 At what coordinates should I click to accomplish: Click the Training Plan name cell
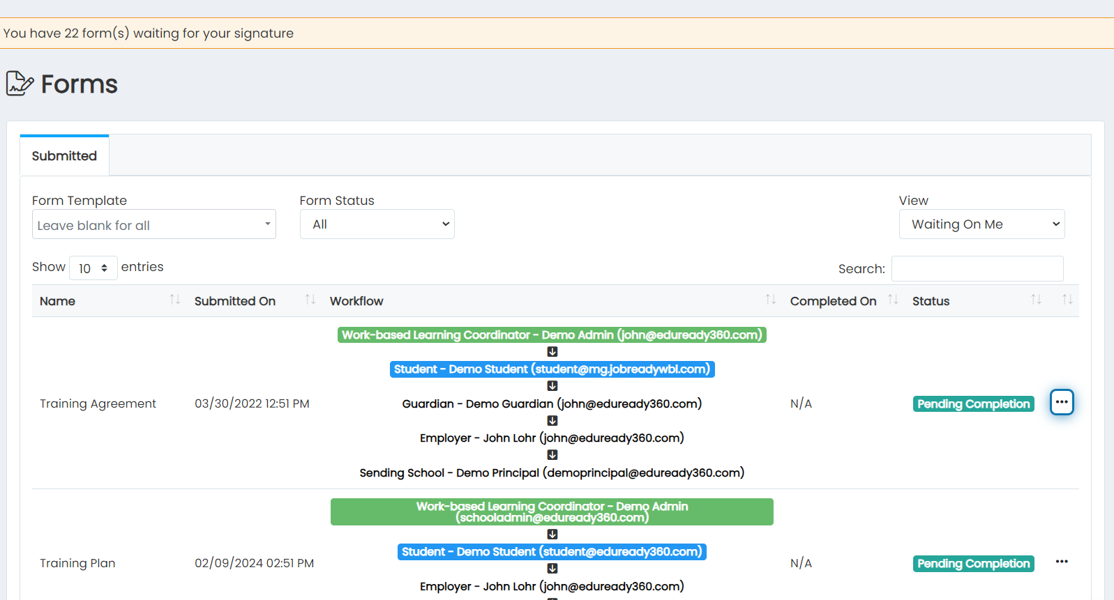77,564
